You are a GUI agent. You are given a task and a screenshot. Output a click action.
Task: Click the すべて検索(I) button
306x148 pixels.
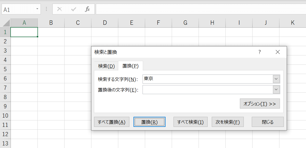point(190,122)
